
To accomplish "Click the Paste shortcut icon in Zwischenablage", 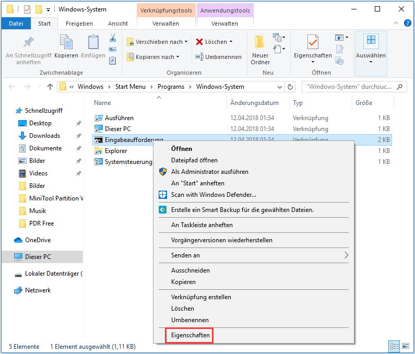I will click(x=113, y=61).
